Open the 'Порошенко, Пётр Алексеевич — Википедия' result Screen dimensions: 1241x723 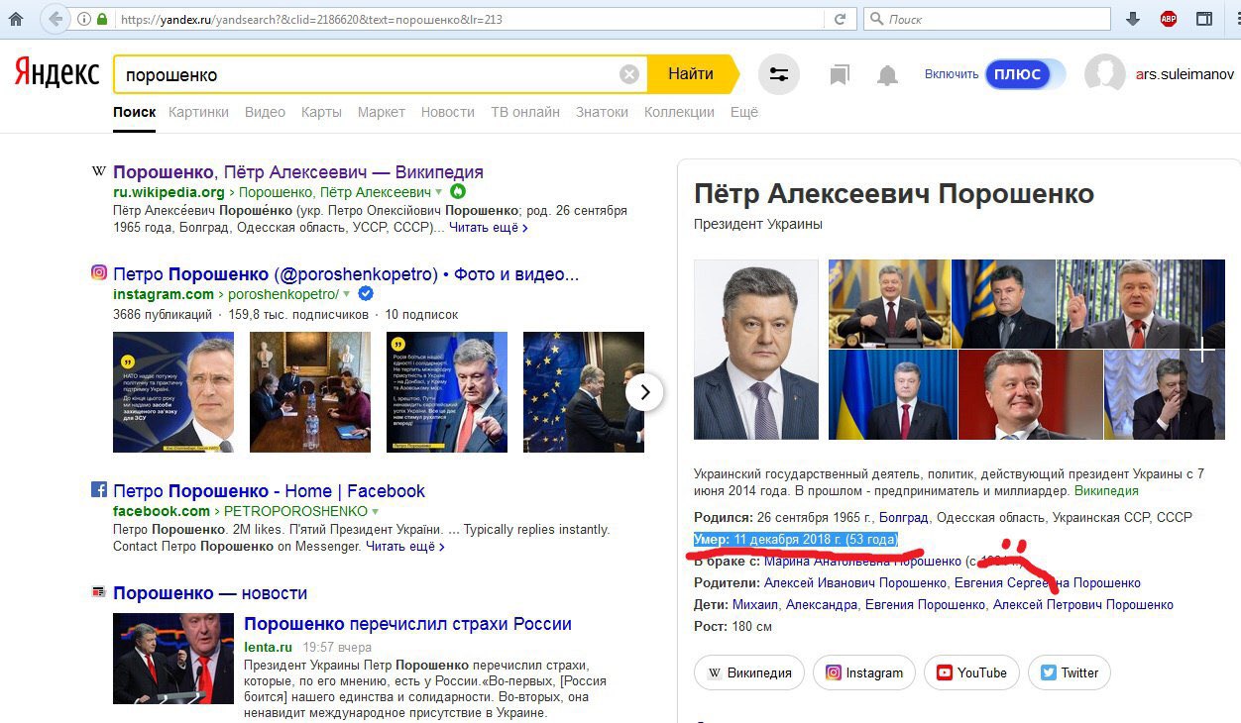click(298, 172)
